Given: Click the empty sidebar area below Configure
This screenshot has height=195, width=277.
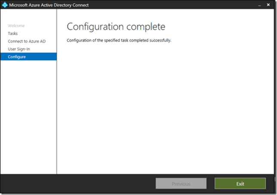Looking at the screenshot, I should pyautogui.click(x=28, y=116).
